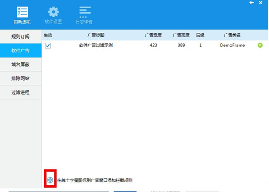Click the back arrow icon at top right
Image resolution: width=269 pixels, height=192 pixels.
pyautogui.click(x=252, y=3)
